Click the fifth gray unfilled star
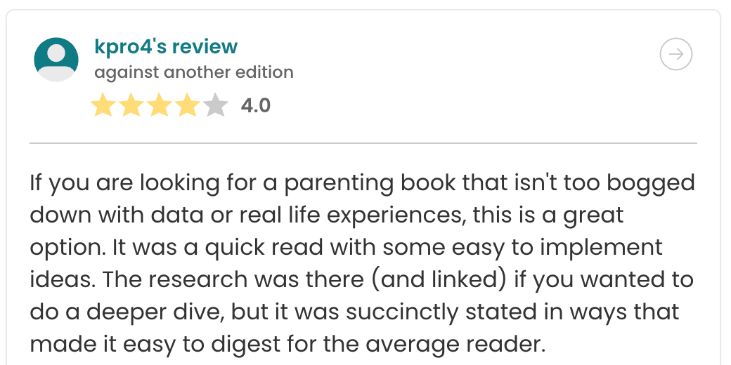The height and width of the screenshot is (365, 731). tap(216, 107)
